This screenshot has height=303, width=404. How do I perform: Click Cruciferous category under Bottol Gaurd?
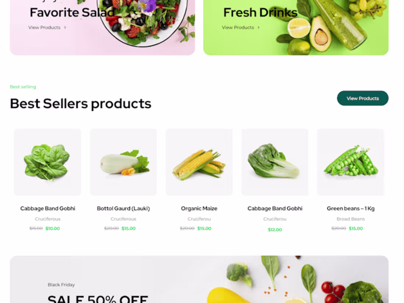(x=123, y=219)
